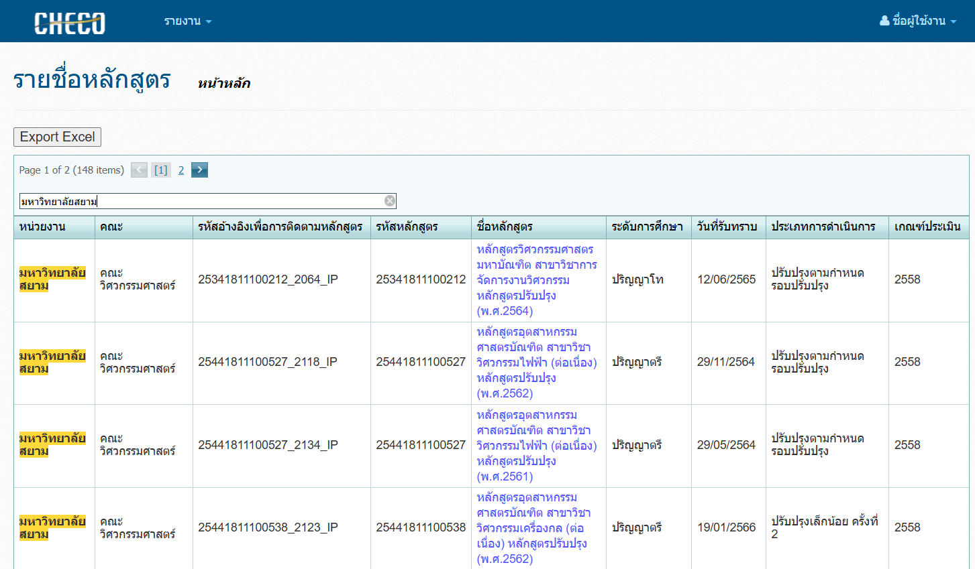Click the Export Excel button
The height and width of the screenshot is (569, 975).
[57, 137]
